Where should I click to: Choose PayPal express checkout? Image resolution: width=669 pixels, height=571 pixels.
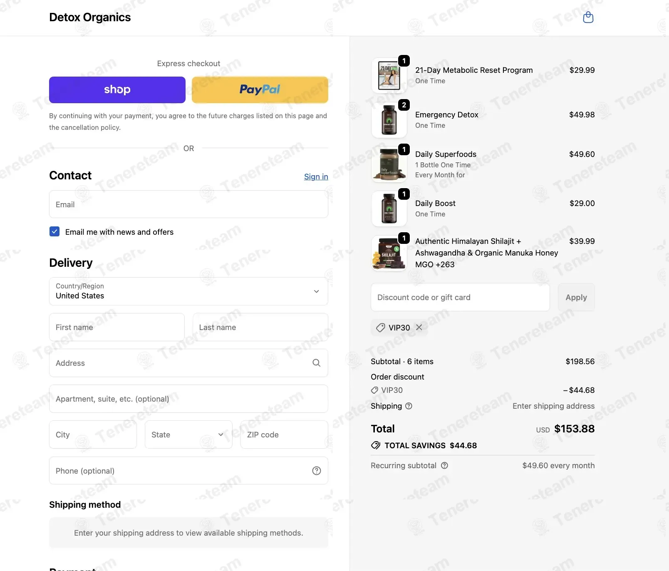260,90
